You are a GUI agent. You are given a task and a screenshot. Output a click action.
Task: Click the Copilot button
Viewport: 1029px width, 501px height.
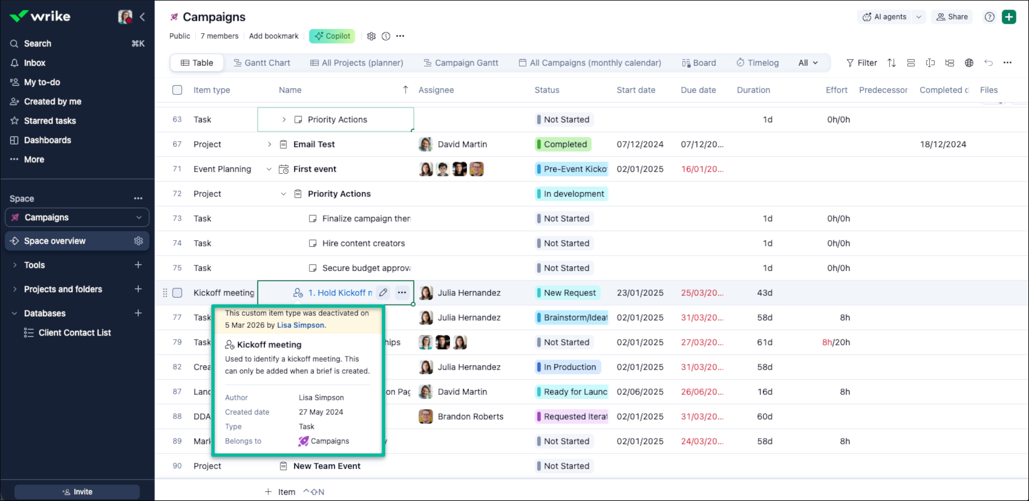[332, 36]
